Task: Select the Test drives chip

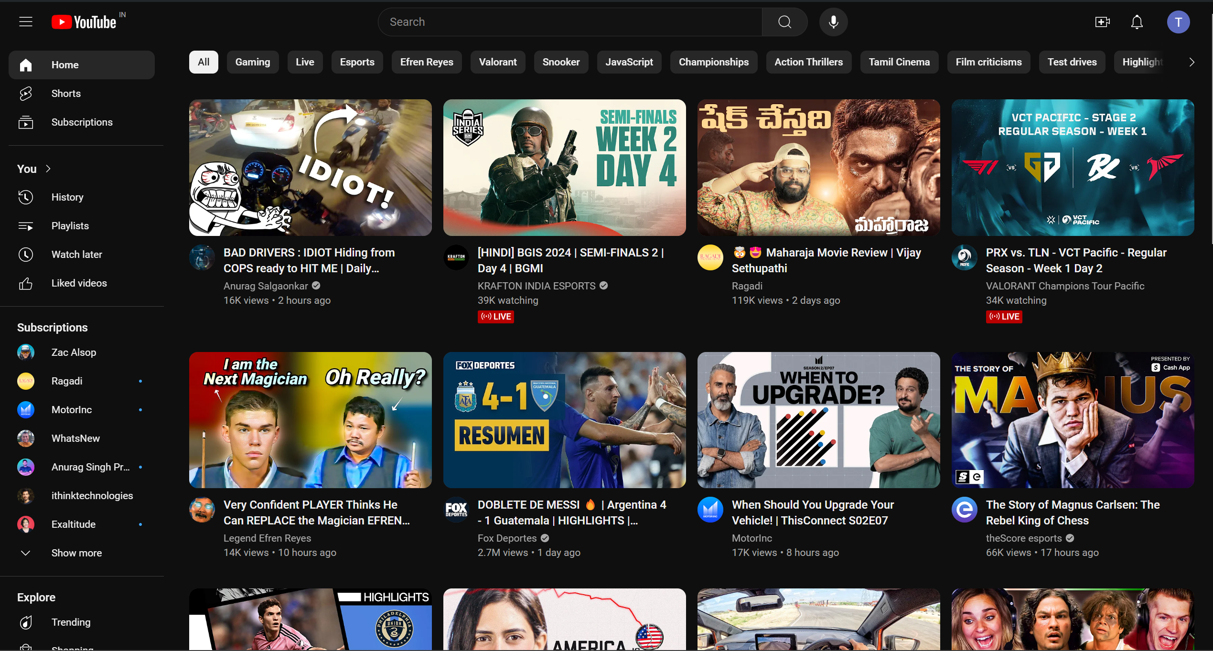Action: [1072, 62]
